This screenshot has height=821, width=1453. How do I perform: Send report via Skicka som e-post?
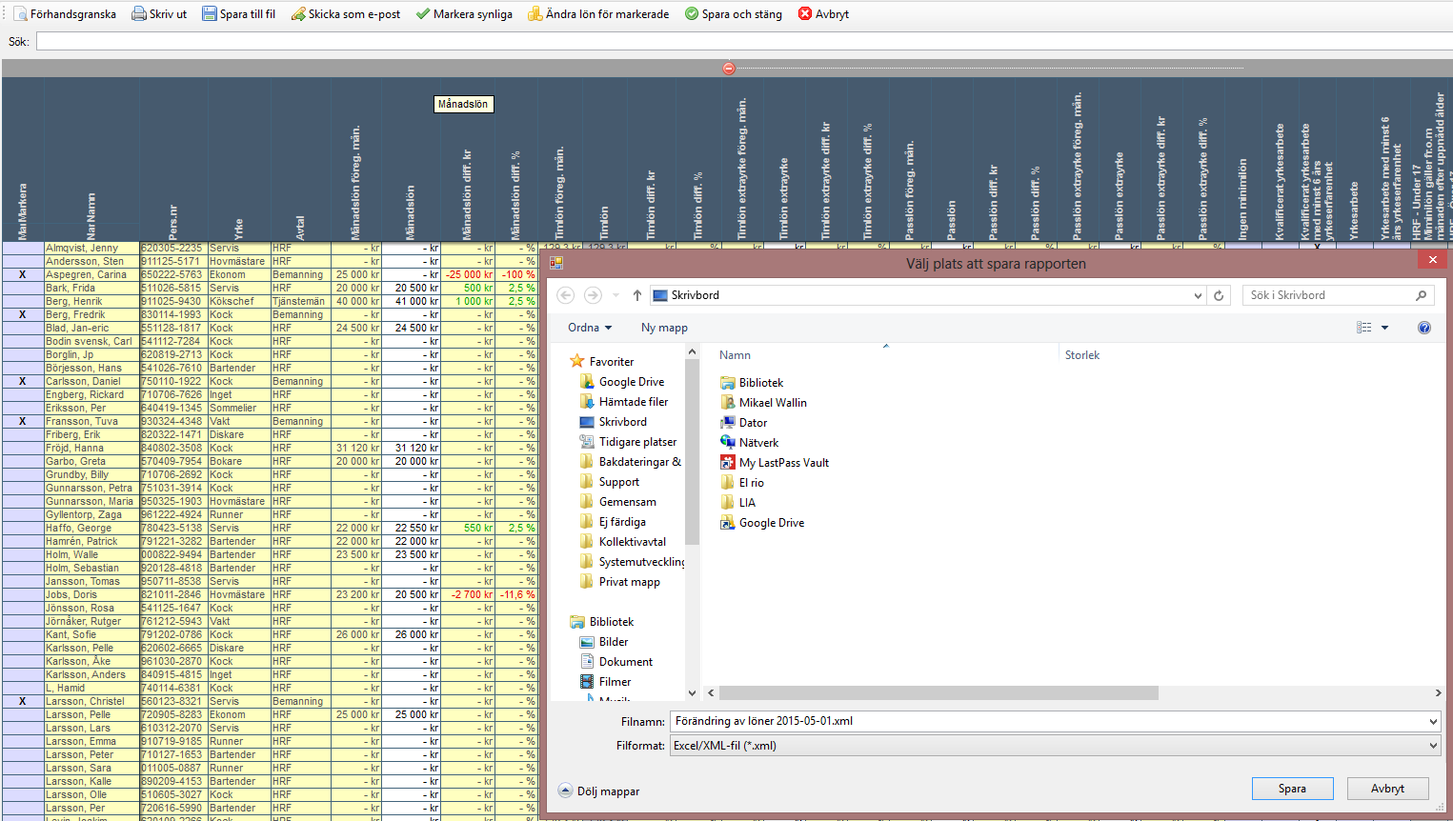click(345, 14)
